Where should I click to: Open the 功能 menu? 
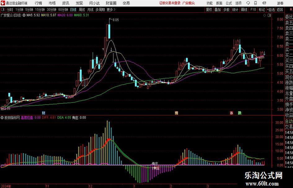210,3
